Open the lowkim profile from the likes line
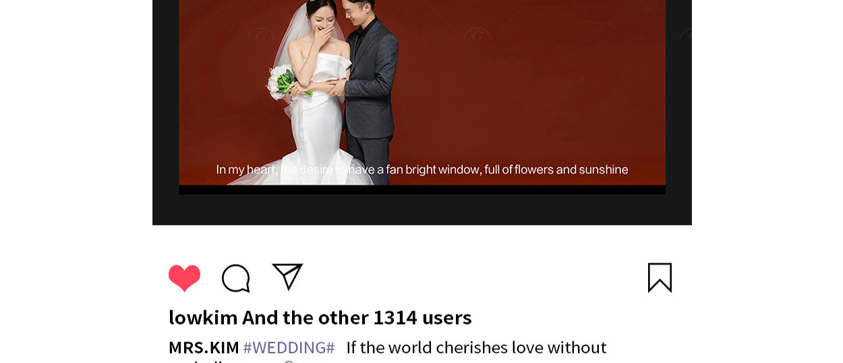Viewport: 843px width, 363px height. 203,317
